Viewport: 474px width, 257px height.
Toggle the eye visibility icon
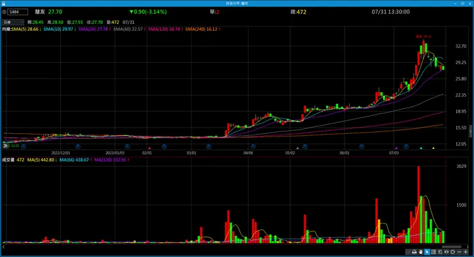click(446, 252)
